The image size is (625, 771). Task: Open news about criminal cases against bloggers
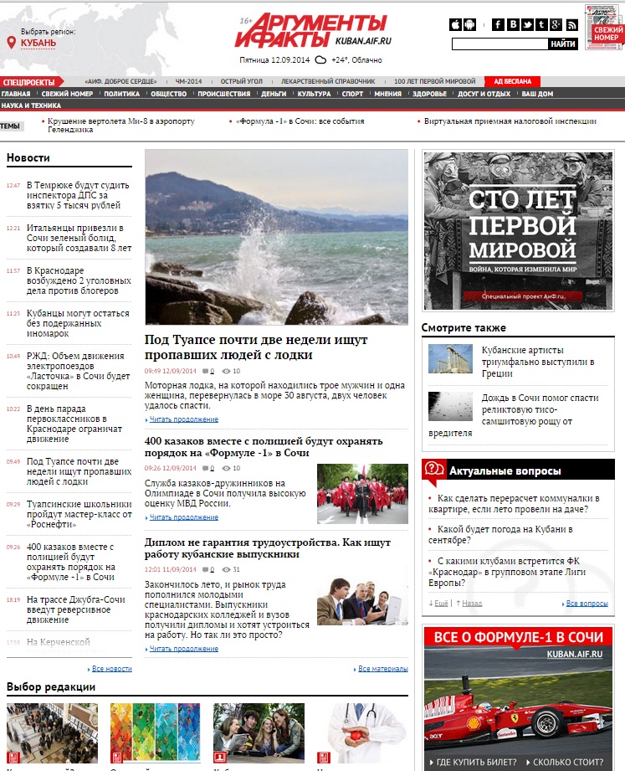79,280
